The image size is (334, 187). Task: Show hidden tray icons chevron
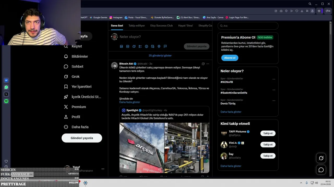(x=301, y=183)
